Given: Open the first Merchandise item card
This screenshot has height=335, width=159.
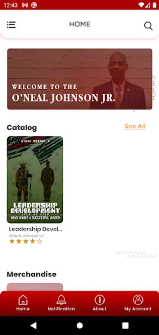Looking at the screenshot, I should [35, 287].
